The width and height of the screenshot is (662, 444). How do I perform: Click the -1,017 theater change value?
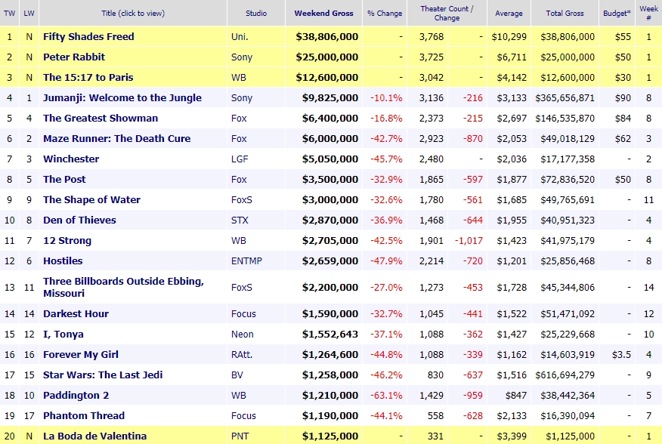(x=469, y=241)
